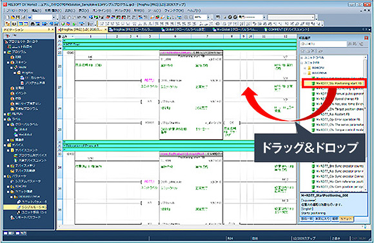Select the ユニット tab at panel bottom
374x243 pixels.
point(346,219)
